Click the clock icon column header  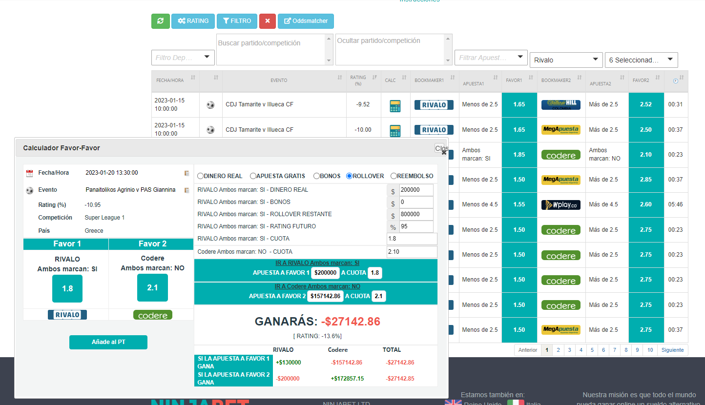676,81
